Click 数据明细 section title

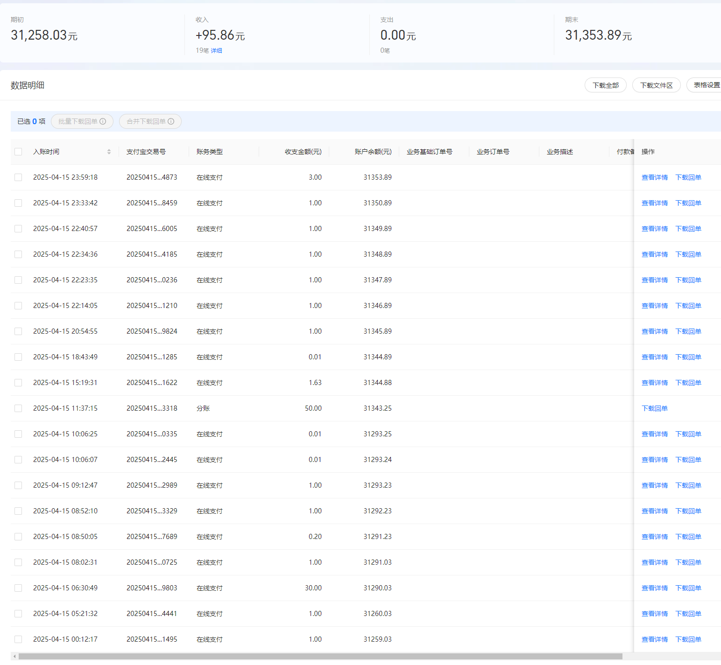point(28,85)
